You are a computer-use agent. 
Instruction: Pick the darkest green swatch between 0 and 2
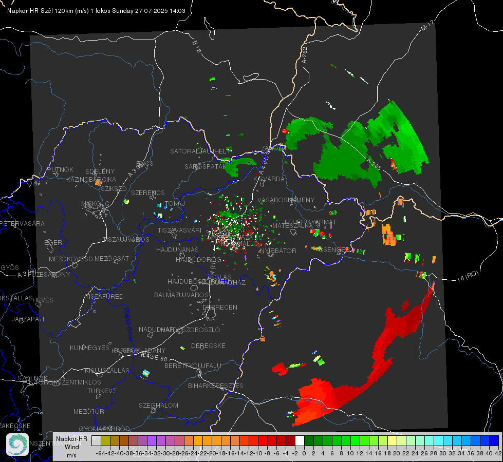309,440
